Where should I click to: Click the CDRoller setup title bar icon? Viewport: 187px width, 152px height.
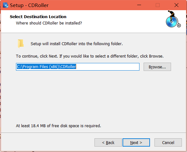[5, 5]
